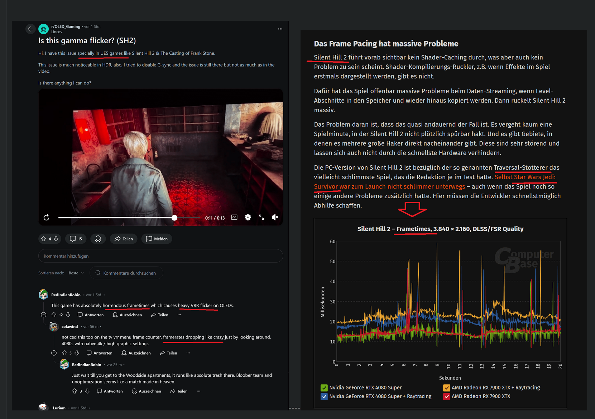Open more options on the Woodside apartments comment
Image resolution: width=595 pixels, height=419 pixels.
(198, 391)
